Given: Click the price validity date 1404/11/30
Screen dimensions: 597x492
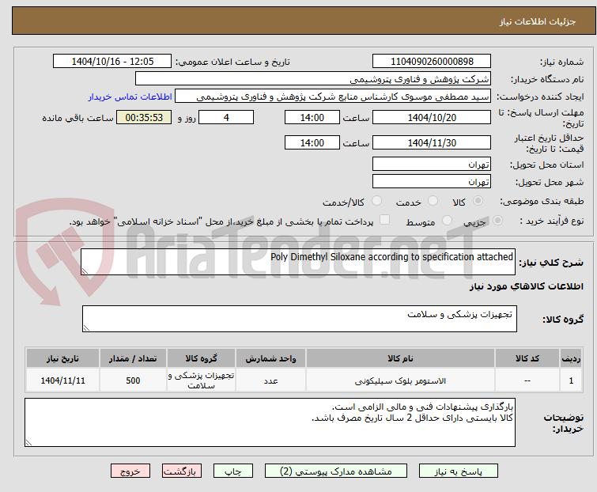Looking at the screenshot, I should click(432, 142).
